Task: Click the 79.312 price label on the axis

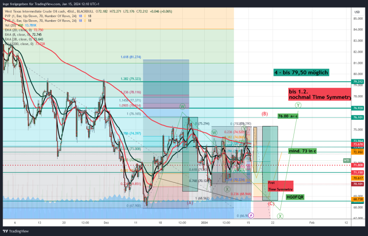Action: click(x=358, y=82)
